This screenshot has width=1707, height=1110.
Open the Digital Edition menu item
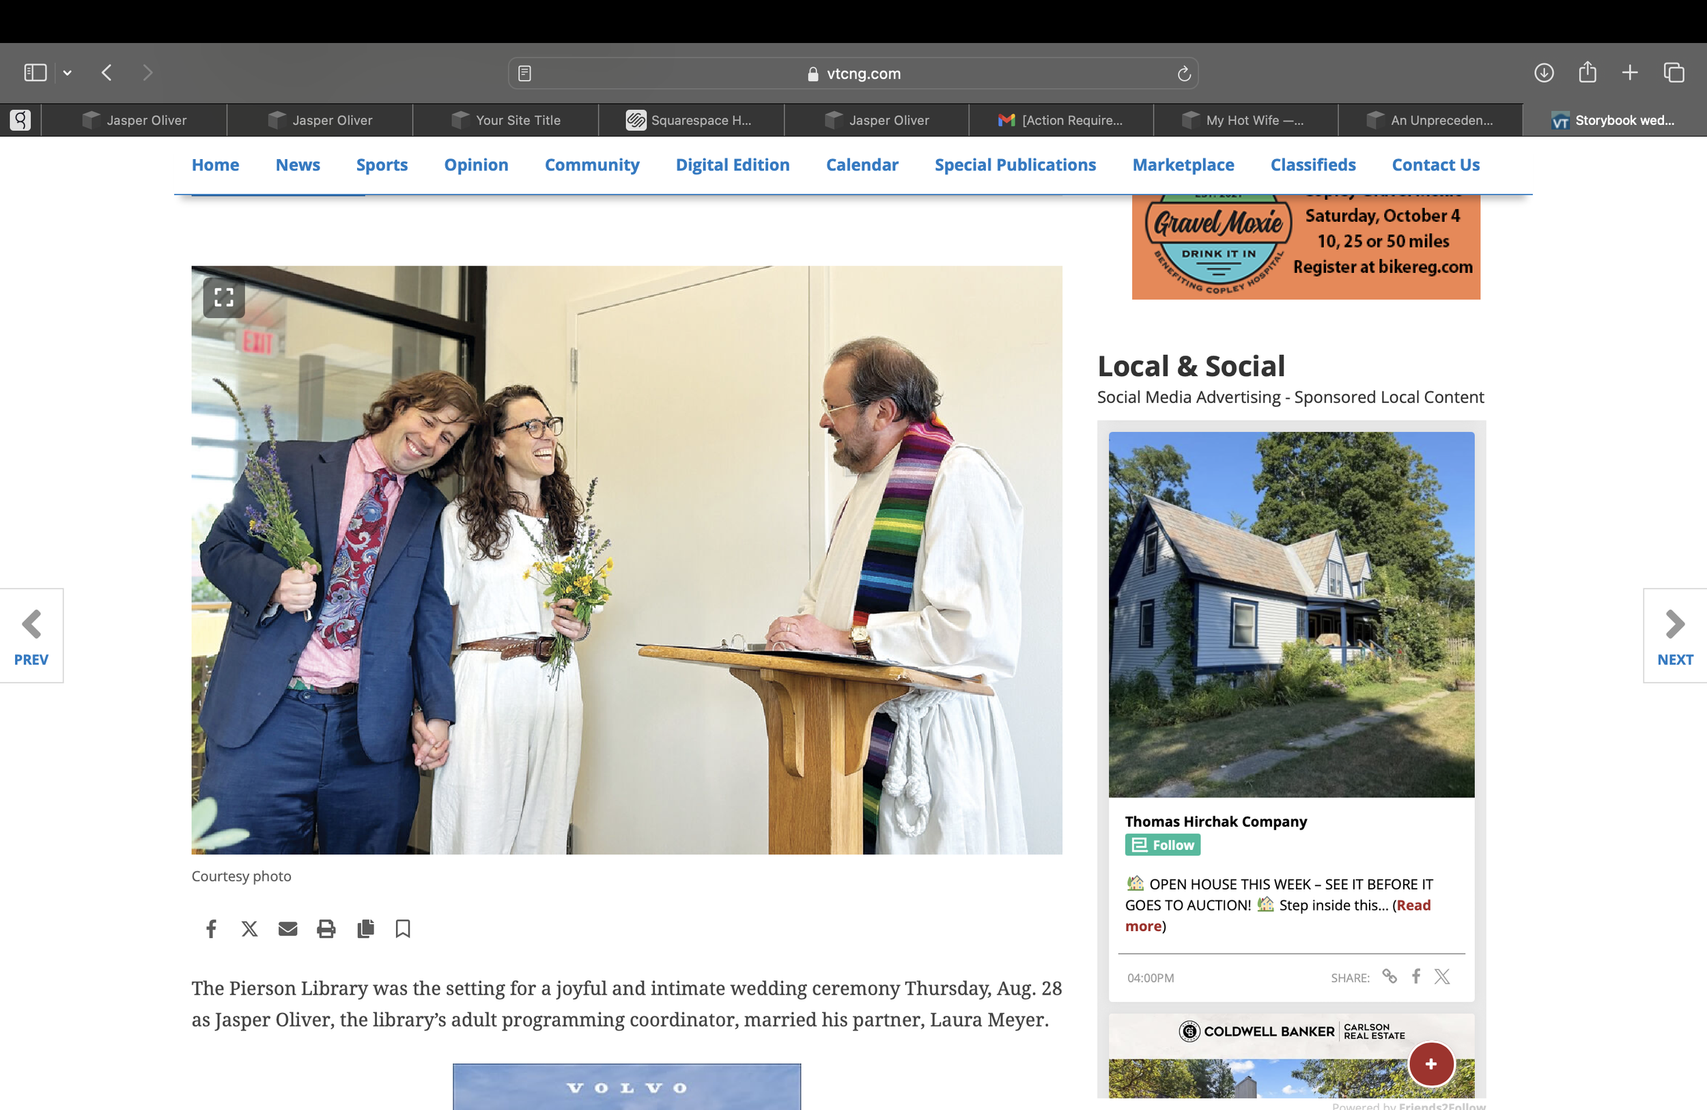point(731,165)
